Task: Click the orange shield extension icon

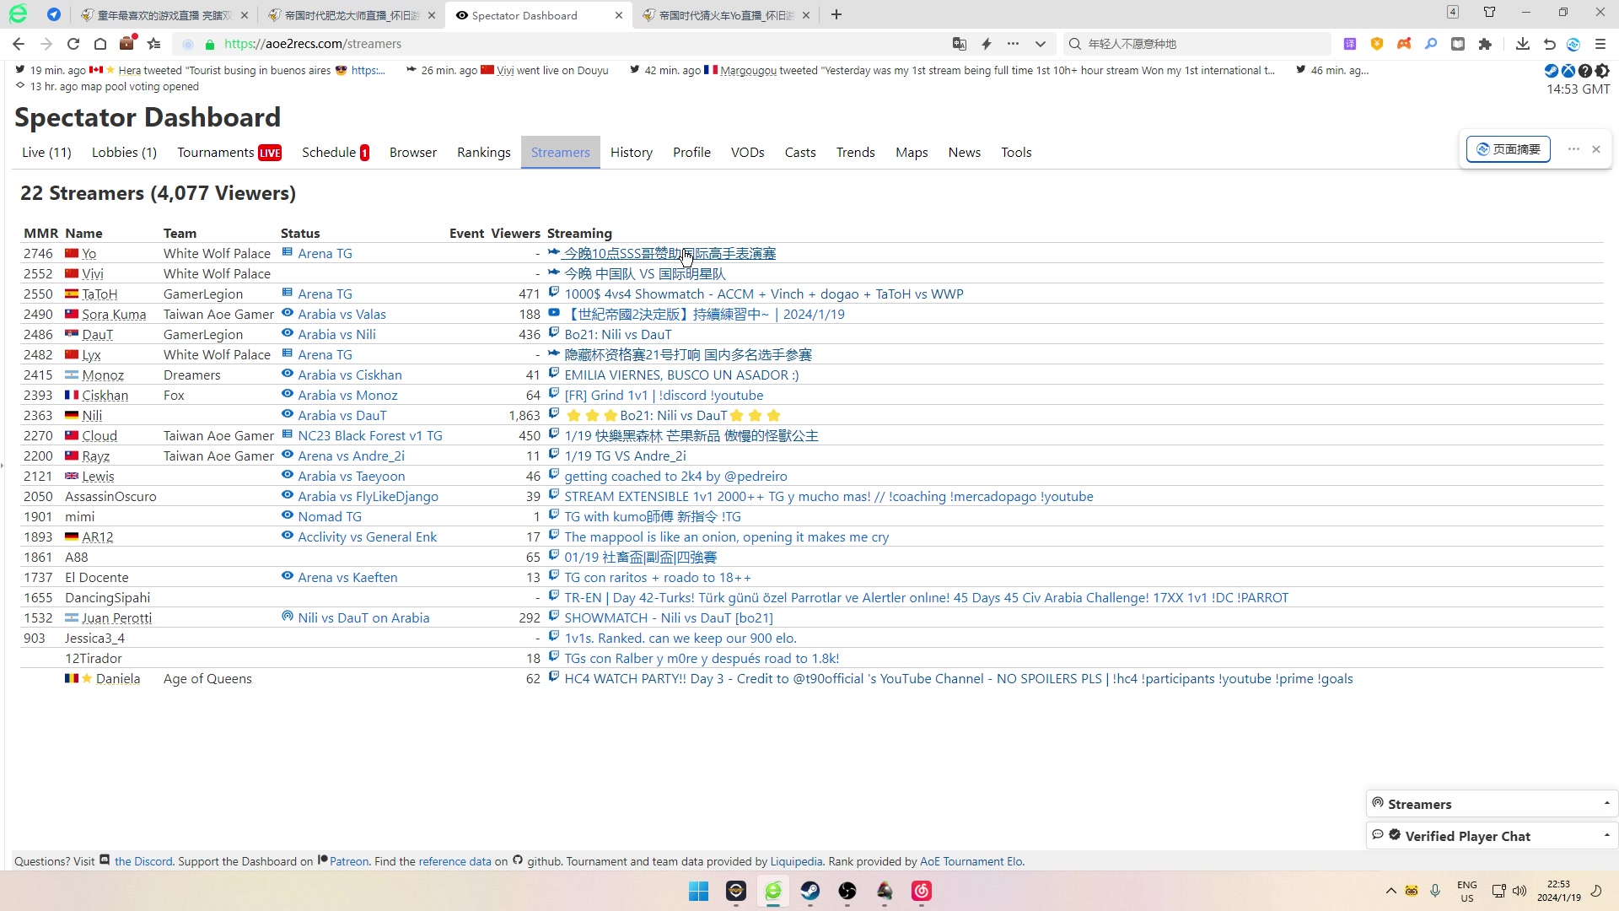Action: (x=1377, y=44)
